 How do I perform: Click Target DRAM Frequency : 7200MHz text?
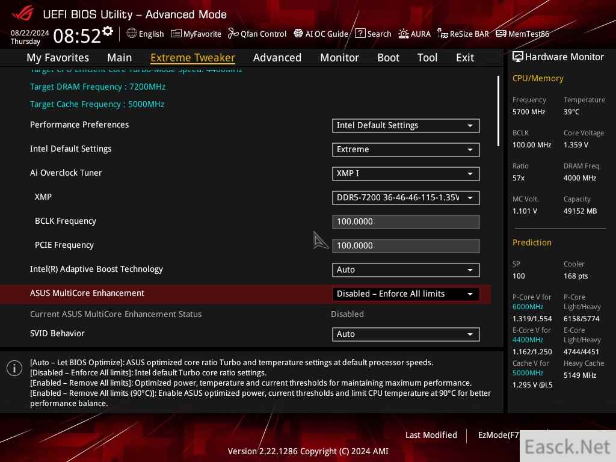[98, 87]
